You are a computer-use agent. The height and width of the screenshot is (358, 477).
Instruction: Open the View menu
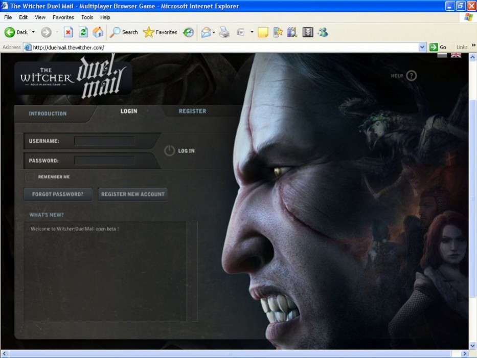[40, 17]
